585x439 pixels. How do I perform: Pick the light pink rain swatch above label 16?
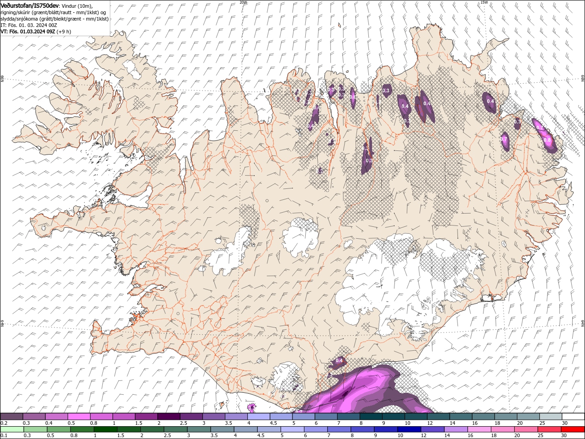tap(479, 429)
